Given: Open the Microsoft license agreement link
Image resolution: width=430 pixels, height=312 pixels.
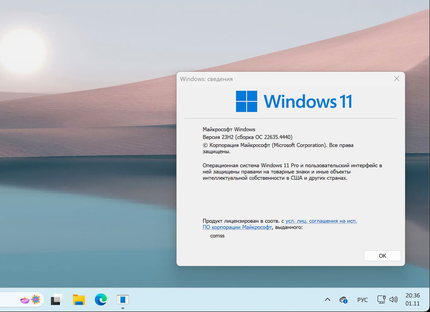Looking at the screenshot, I should click(x=320, y=221).
